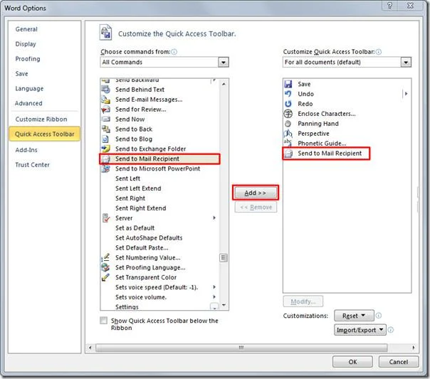Click the dialog horizontal scroll-right arrow
The image size is (430, 379).
pyautogui.click(x=414, y=348)
